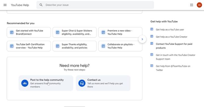Screen dimensions: 204x107
Task: Click the 'Need more help?' heading
Action: tap(75, 66)
